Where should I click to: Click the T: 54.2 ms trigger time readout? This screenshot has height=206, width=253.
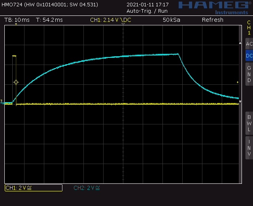[x=49, y=20]
